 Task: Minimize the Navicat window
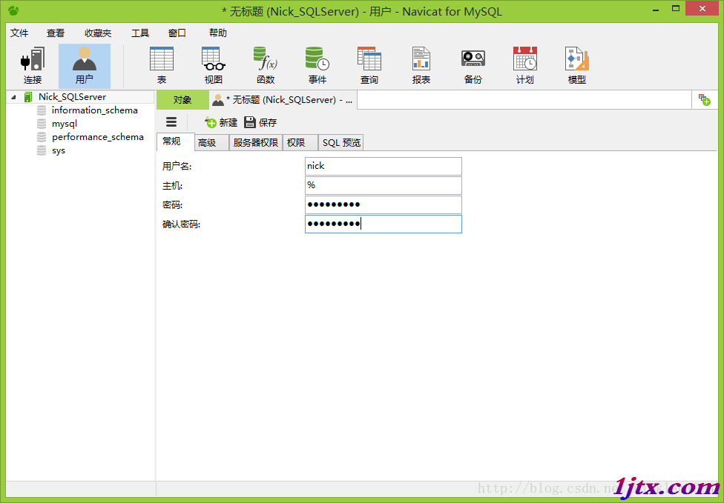click(x=656, y=9)
